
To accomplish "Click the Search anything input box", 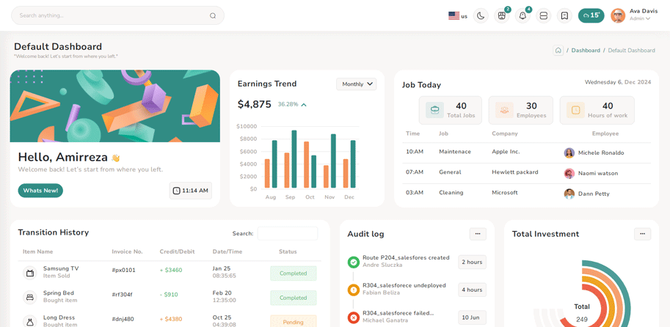I will (x=110, y=15).
